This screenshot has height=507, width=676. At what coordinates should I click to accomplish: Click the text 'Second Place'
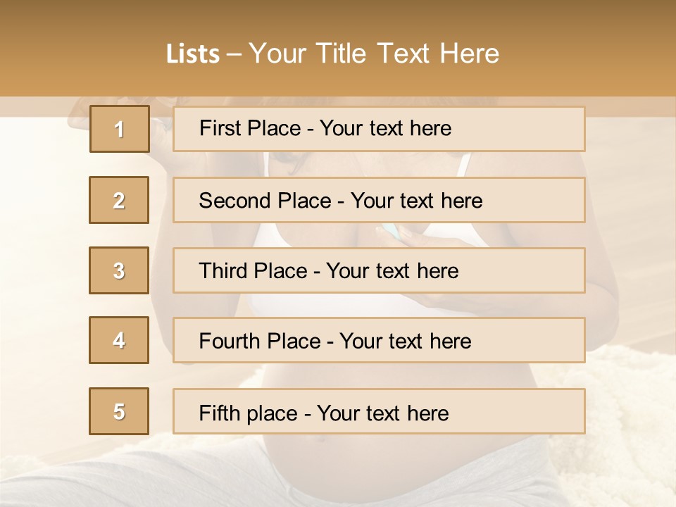point(263,201)
